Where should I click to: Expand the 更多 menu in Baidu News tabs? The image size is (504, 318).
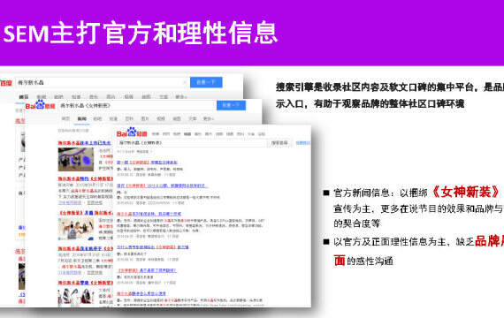pyautogui.click(x=208, y=118)
